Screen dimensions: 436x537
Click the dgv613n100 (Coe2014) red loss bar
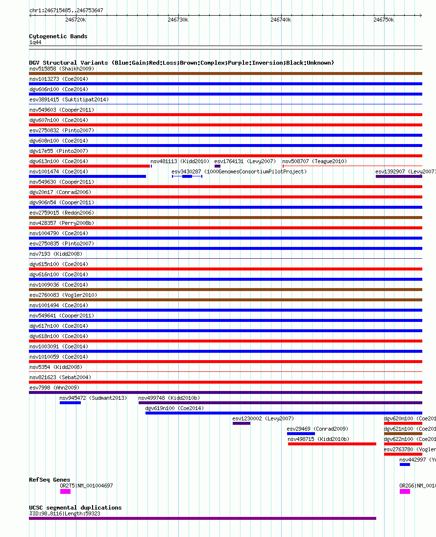89,166
